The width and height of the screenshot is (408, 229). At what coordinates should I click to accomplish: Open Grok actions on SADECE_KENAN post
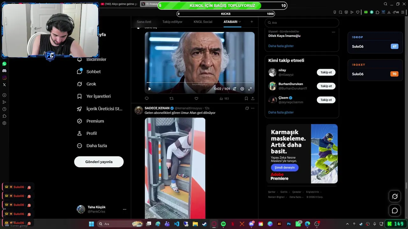pyautogui.click(x=247, y=108)
